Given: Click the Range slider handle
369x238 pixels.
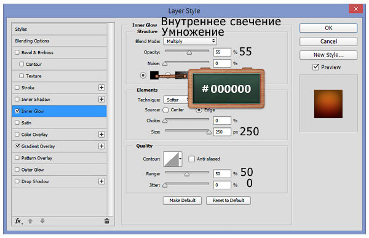Looking at the screenshot, I should (187, 174).
